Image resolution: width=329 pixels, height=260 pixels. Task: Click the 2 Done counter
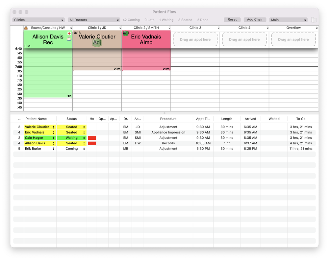[x=203, y=20]
